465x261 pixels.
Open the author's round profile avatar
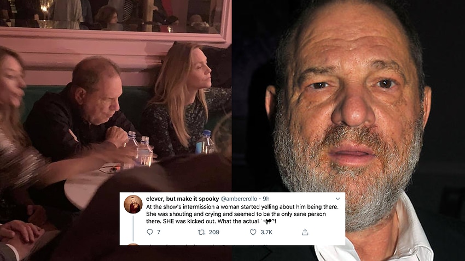[133, 205]
